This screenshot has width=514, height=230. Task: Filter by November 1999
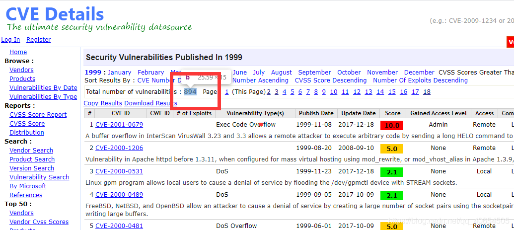point(382,72)
